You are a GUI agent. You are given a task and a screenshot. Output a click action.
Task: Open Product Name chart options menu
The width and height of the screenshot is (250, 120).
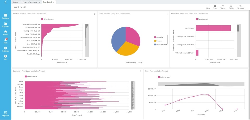95,14
